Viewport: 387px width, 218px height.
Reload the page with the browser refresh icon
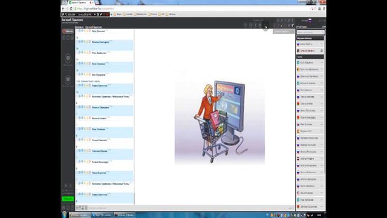71,8
